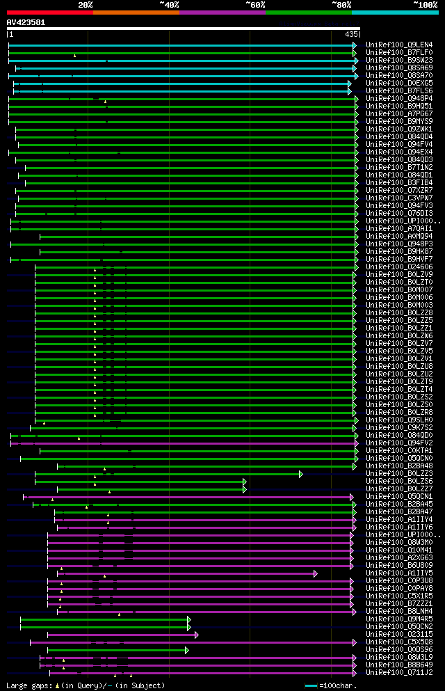Image resolution: width=445 pixels, height=691 pixels.
Task: Click the UniRef100_B7T1N2 entry
Action: [x=399, y=168]
